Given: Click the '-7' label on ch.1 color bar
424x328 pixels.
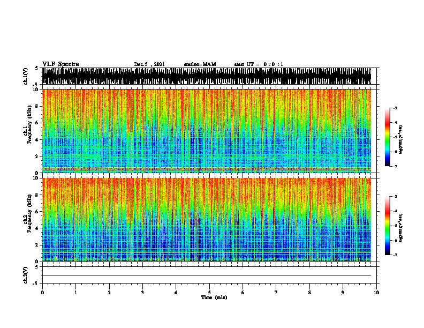Looking at the screenshot, I should tap(395, 166).
